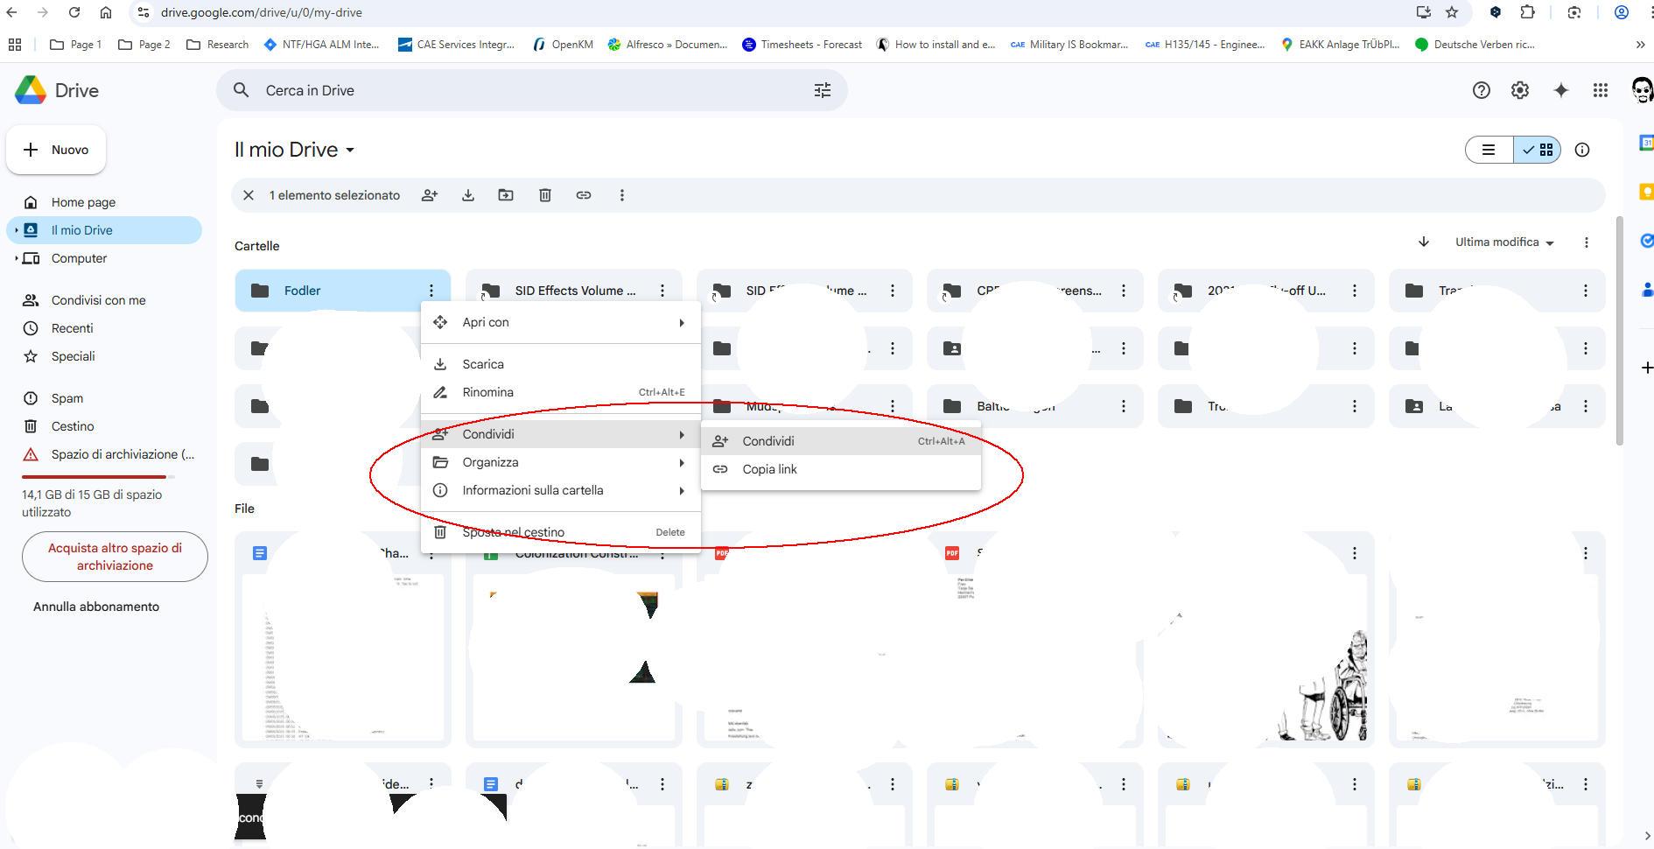Viewport: 1654px width, 849px height.
Task: Switch to grid view layout
Action: (1538, 150)
